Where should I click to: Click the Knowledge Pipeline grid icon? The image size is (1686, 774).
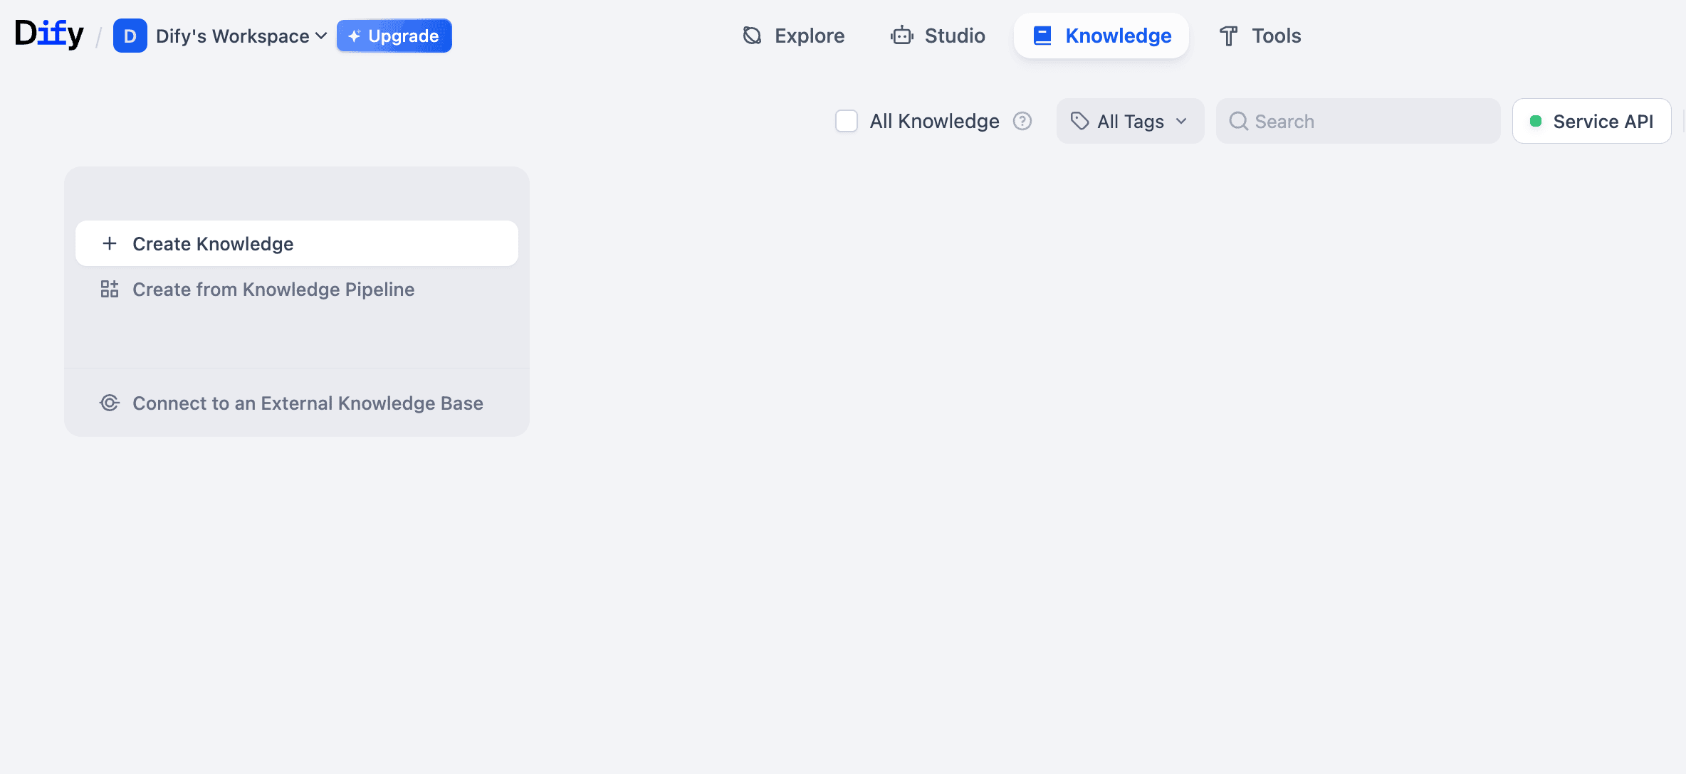point(109,289)
